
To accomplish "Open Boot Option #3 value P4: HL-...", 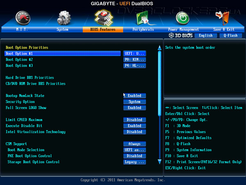I will [134, 66].
